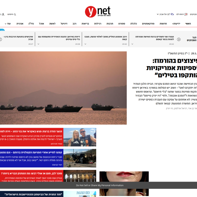Go to the לאשה section
Viewport: 197px width, 197px height.
(52, 24)
